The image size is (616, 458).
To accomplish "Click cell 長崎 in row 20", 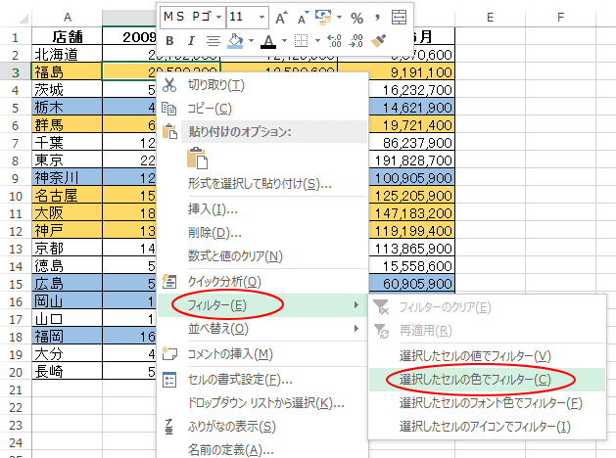I will [x=68, y=371].
